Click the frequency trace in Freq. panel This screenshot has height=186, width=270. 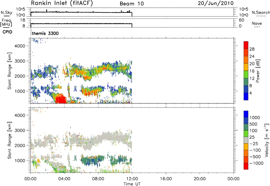coord(81,24)
